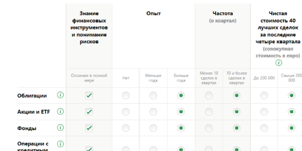Image resolution: width=302 pixels, height=151 pixels.
Task: Choose 'До 200 000' for Акции и ETF
Action: [x=264, y=112]
